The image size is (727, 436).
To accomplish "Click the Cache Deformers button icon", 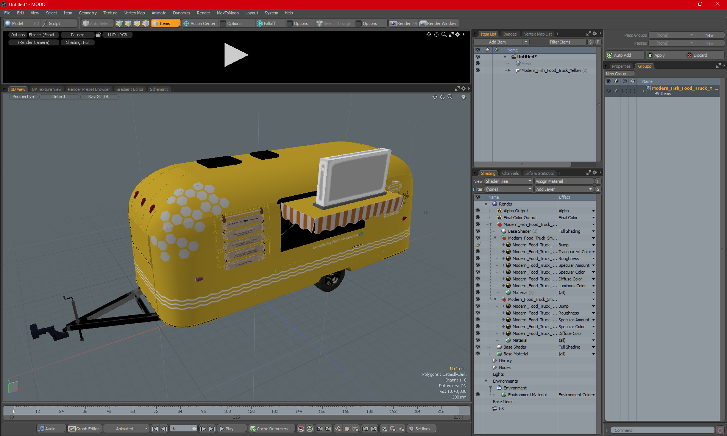I will coord(253,429).
